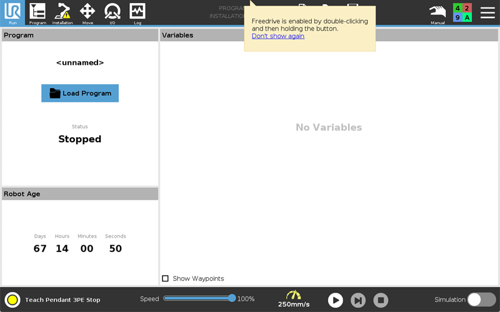The image size is (500, 312).
Task: Click the colored safety checksum icon
Action: 462,12
